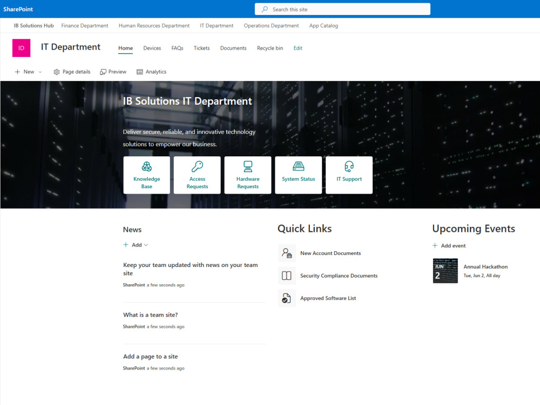The height and width of the screenshot is (405, 540).
Task: Click the News section heading
Action: pos(132,230)
